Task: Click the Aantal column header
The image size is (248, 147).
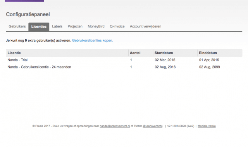Action: coord(141,53)
